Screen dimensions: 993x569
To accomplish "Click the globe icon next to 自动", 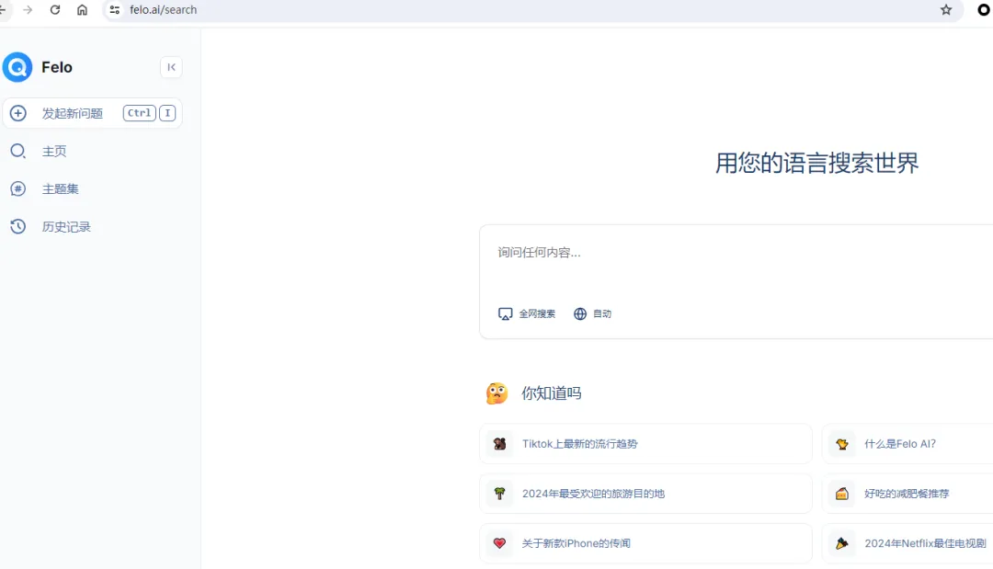I will (580, 314).
